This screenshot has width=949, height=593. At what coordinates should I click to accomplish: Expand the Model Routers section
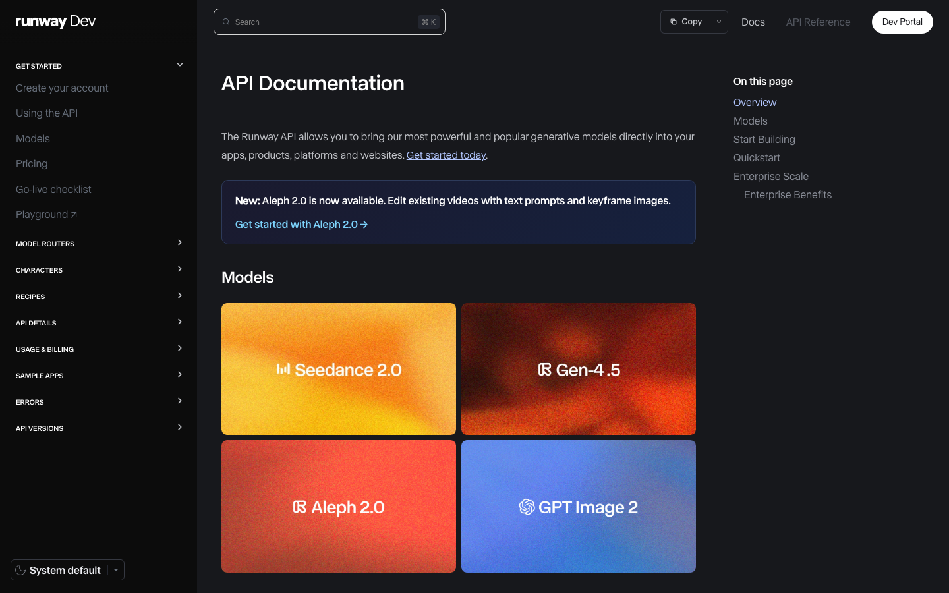click(x=99, y=244)
